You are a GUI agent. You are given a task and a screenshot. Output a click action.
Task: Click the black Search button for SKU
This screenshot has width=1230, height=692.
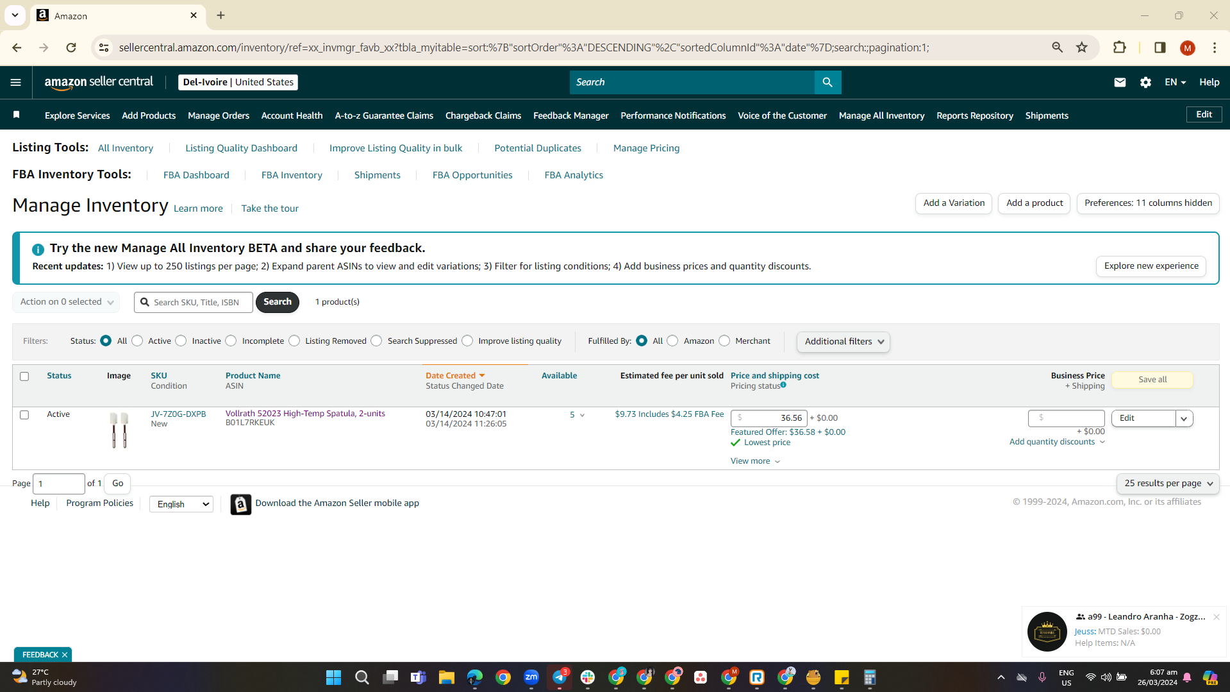point(278,302)
